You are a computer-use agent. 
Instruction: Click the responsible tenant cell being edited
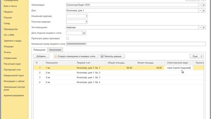coord(179,68)
